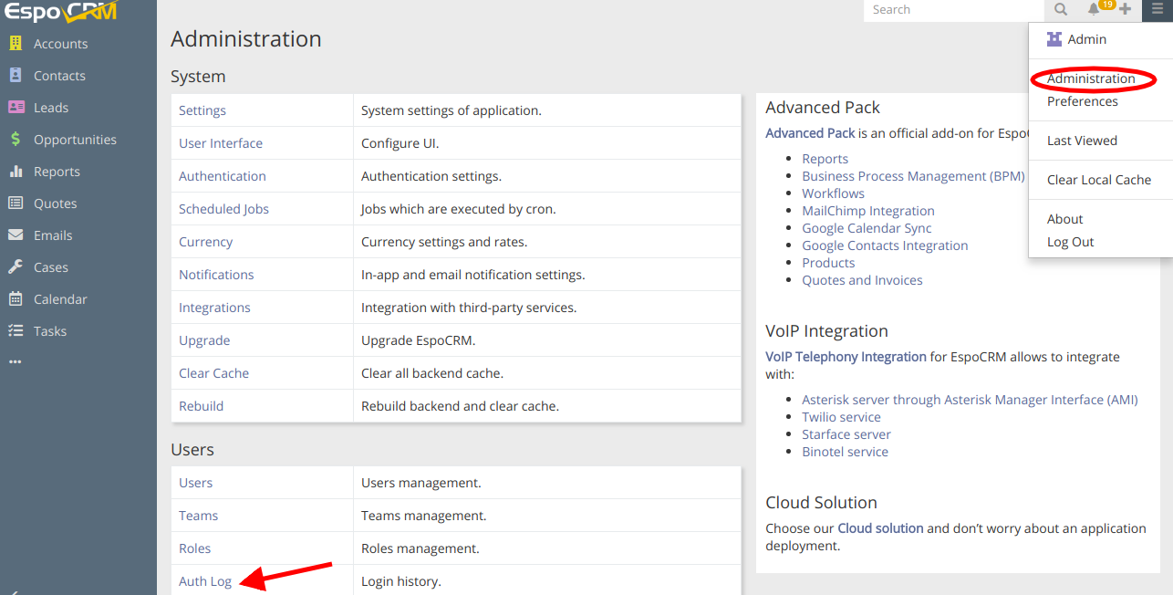Open Currency settings link

(x=205, y=242)
